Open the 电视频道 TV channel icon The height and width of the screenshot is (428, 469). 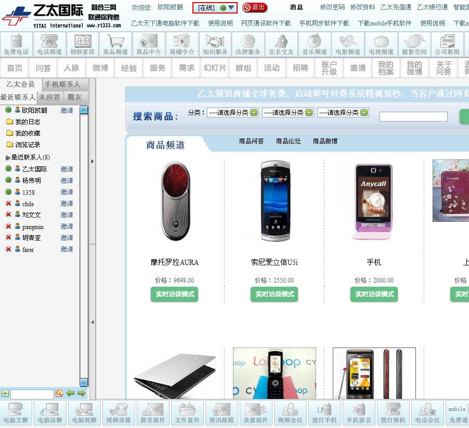tap(381, 44)
